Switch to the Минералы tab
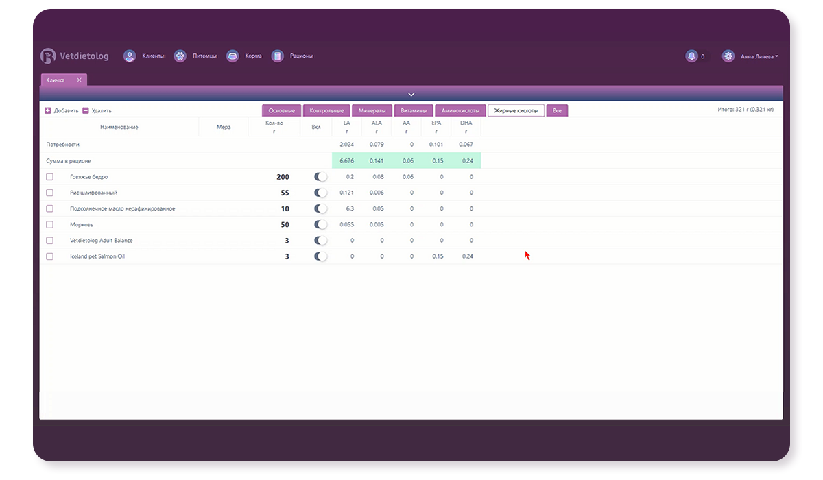 coord(372,110)
